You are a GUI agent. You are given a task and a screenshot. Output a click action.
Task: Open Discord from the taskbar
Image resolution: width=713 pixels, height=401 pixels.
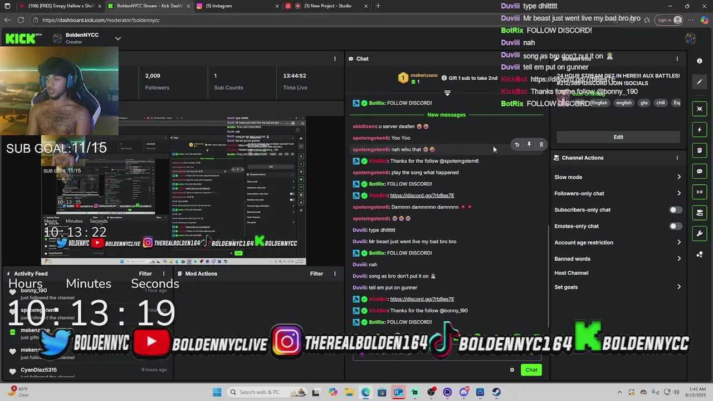(463, 392)
